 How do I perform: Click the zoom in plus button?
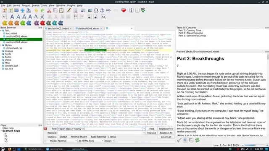click(267, 145)
